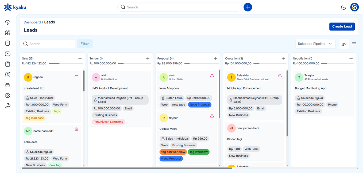Open the clipboard tasks sidebar icon
This screenshot has height=173, width=363.
click(x=7, y=64)
